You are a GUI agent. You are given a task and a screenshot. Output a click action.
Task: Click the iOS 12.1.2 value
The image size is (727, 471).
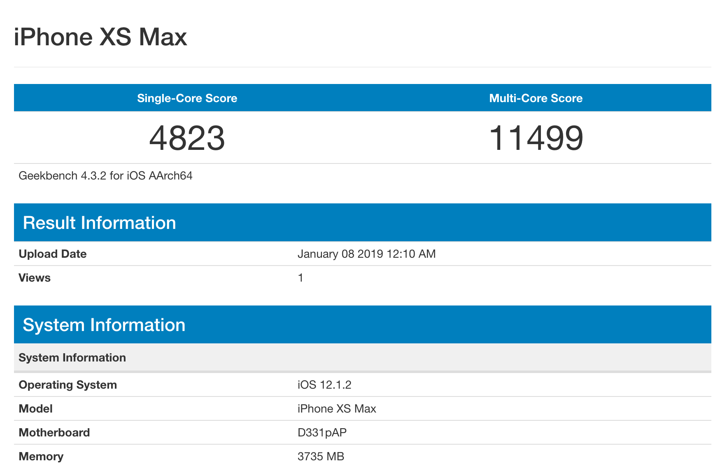324,385
